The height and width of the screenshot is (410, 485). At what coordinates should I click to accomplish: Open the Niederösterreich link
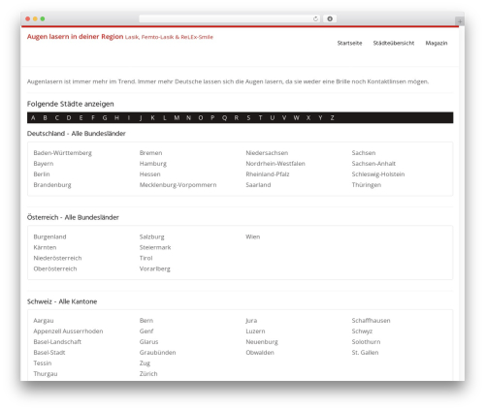pos(57,258)
